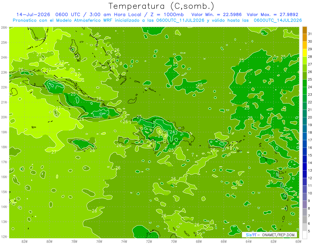Viewport: 317px width, 245px height.
Task: Click the 76W longitude axis label
Action: click(99, 241)
